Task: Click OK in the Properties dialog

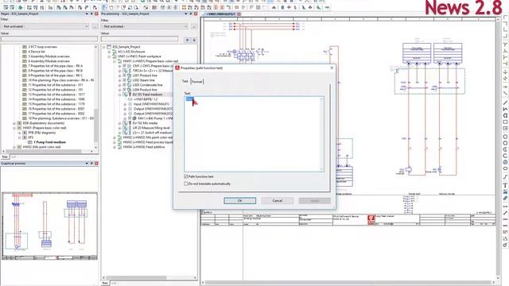Action: 239,201
